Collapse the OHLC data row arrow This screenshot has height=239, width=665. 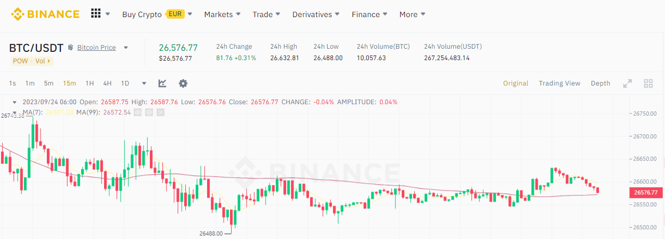(15, 102)
